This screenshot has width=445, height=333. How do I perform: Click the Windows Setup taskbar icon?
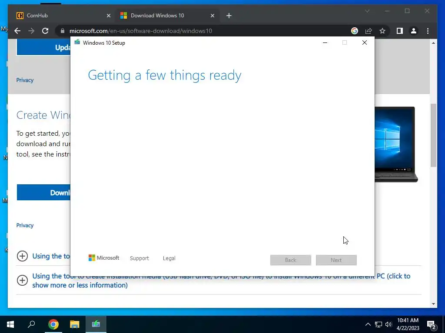tap(96, 324)
